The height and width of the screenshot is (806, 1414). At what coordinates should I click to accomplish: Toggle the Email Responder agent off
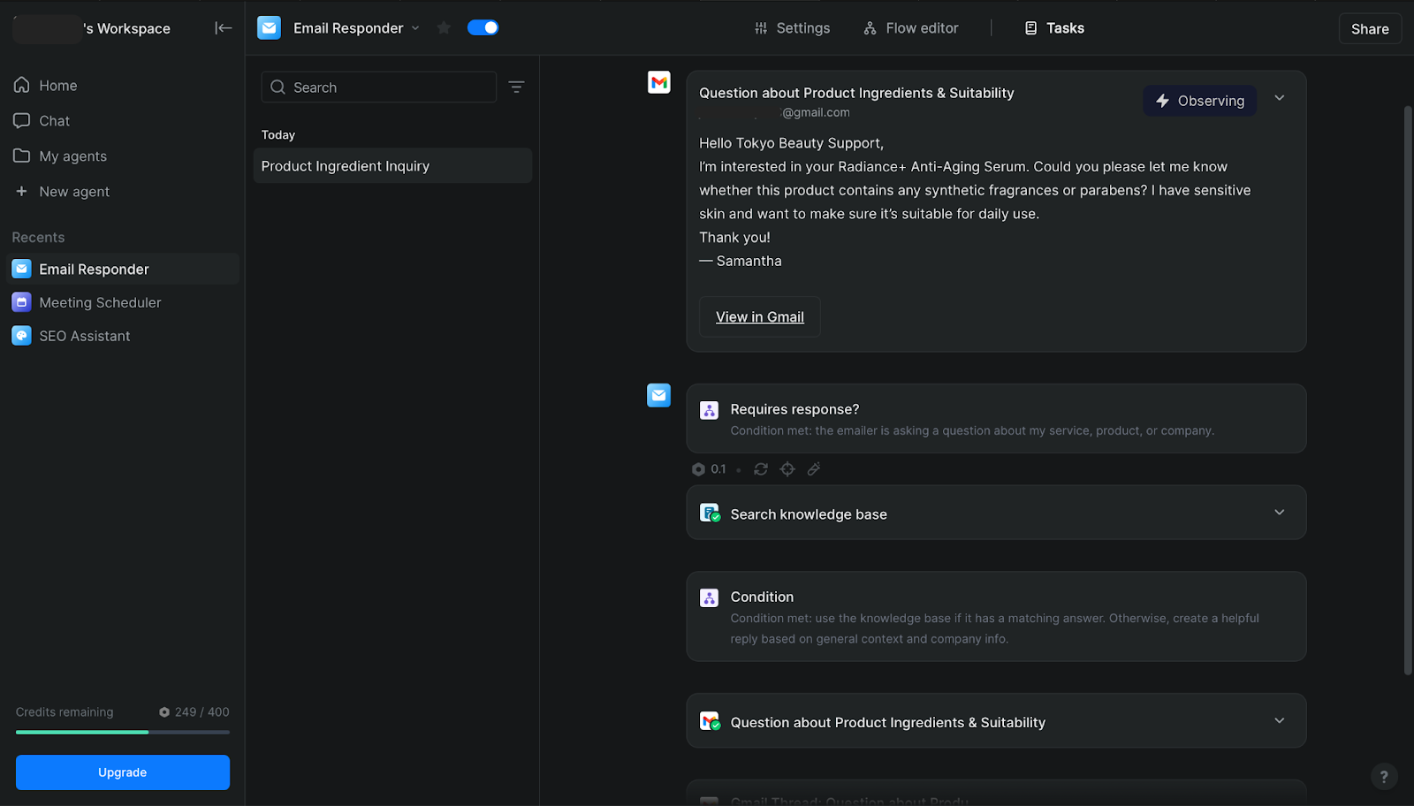click(483, 28)
